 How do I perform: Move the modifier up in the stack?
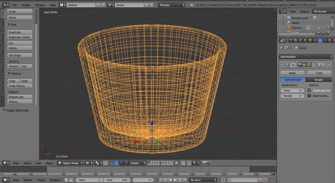[319, 65]
